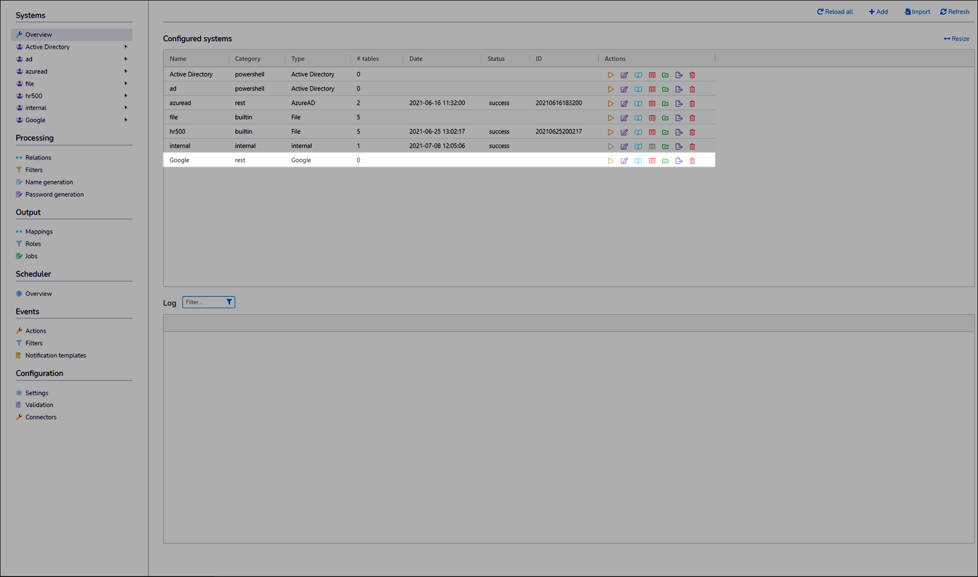
Task: Click the Add system button
Action: [878, 12]
